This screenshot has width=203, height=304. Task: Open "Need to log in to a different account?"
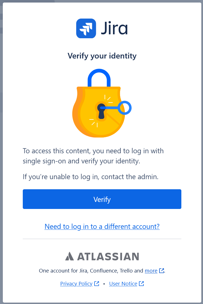click(x=102, y=226)
